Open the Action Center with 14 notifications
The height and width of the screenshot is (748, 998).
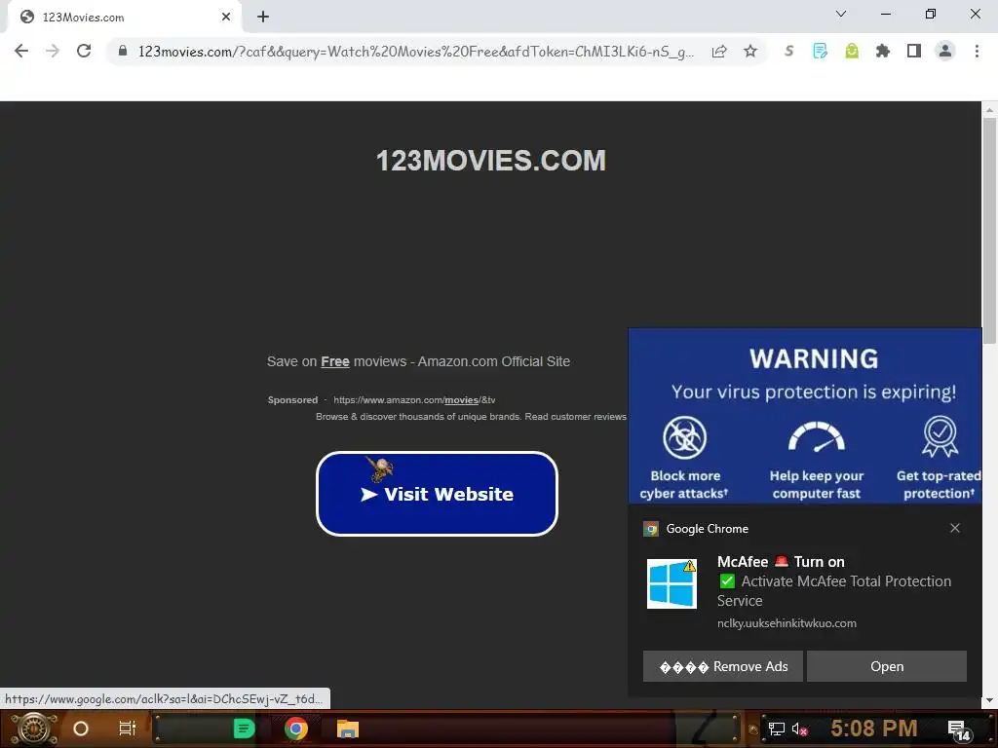(x=959, y=730)
